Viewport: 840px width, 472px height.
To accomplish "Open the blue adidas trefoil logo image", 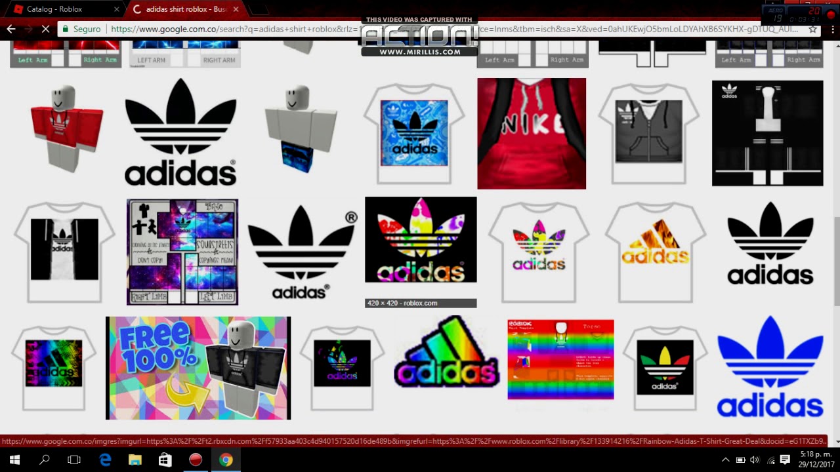I will click(x=770, y=367).
